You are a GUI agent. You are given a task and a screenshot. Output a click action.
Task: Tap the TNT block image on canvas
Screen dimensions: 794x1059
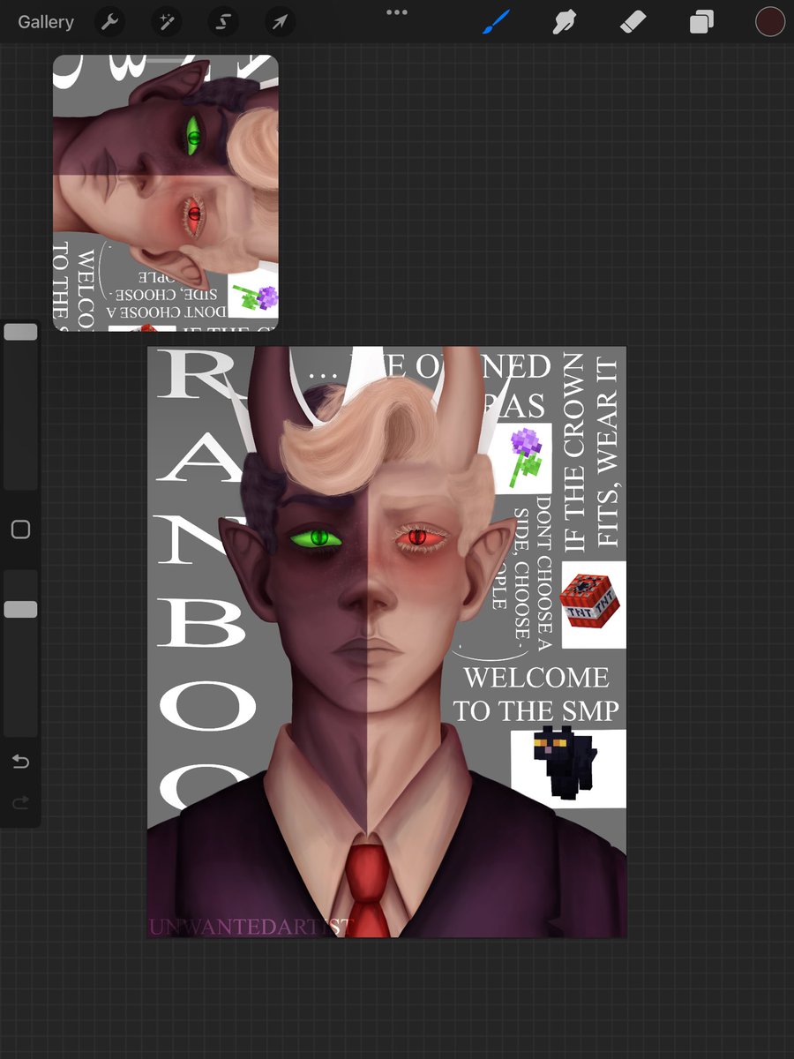point(594,605)
